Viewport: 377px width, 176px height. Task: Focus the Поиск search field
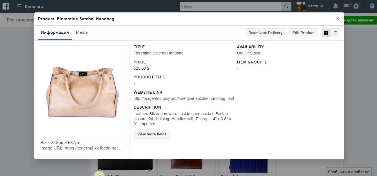point(230,6)
